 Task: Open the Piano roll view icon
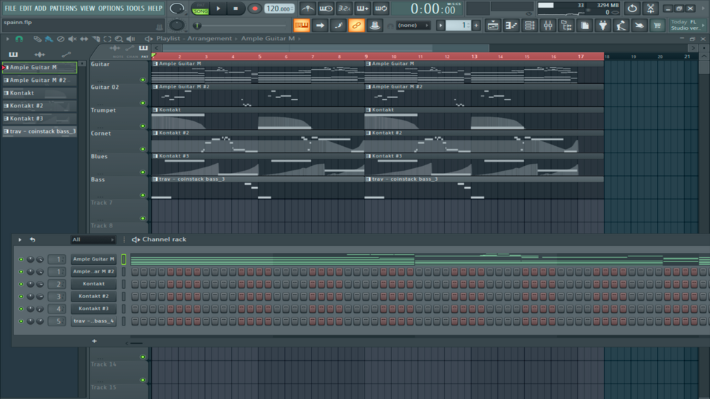(511, 26)
